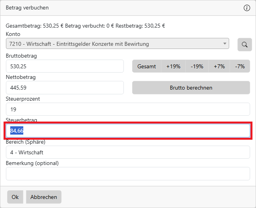Image resolution: width=256 pixels, height=208 pixels.
Task: Apply the -19% tax button
Action: (197, 66)
